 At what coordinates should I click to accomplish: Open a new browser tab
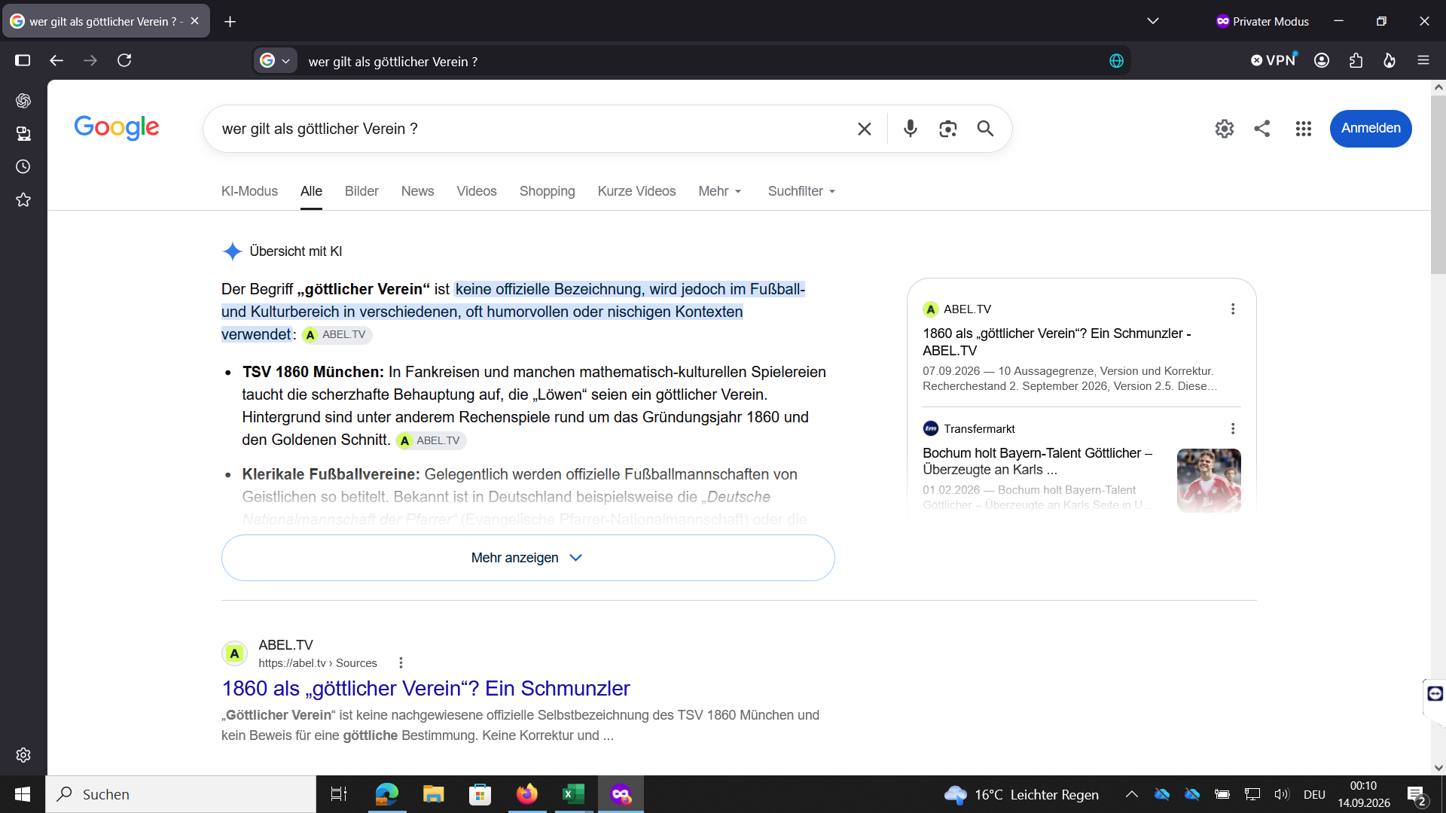tap(230, 21)
